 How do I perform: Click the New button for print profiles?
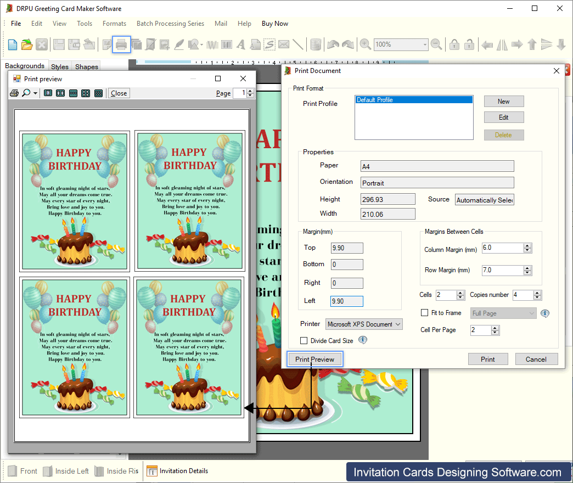(x=503, y=101)
